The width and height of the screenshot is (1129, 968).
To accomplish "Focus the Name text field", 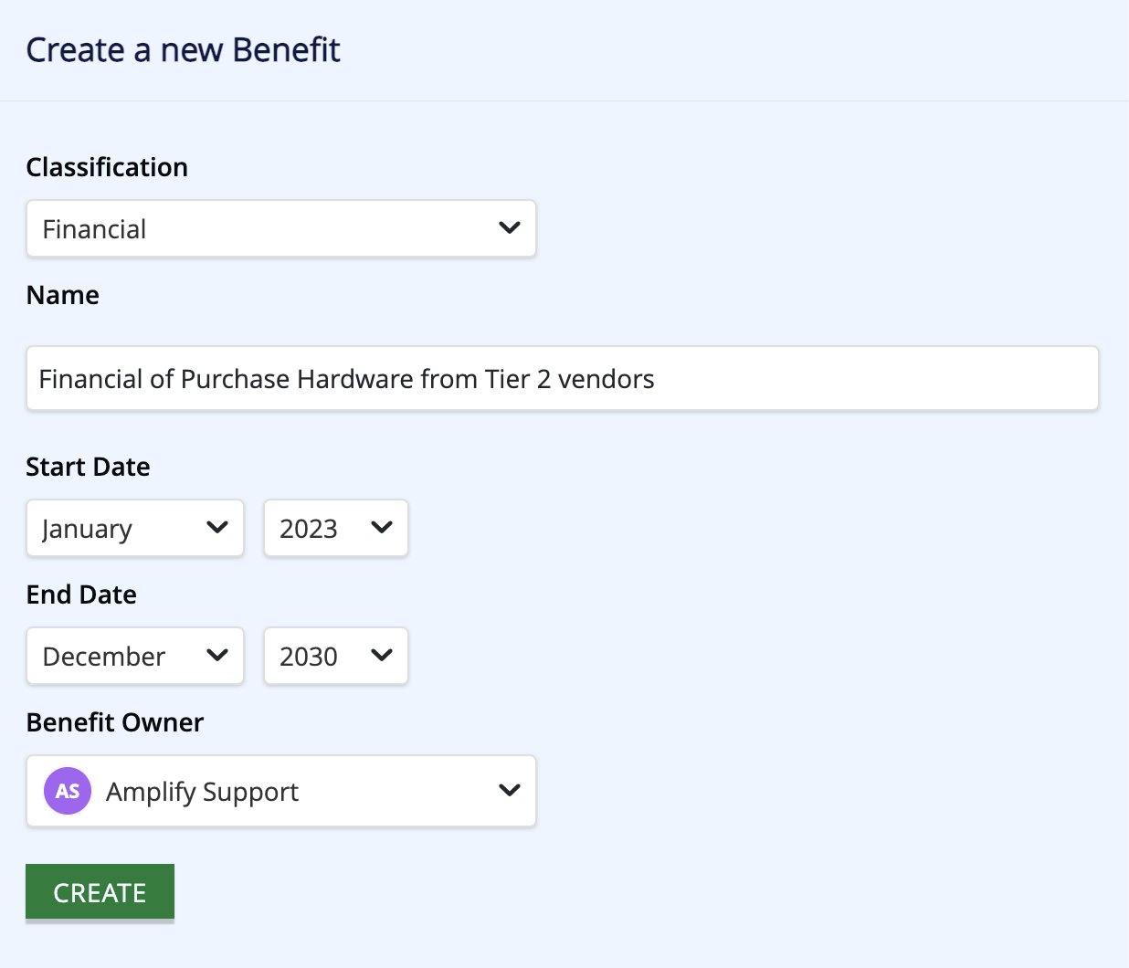I will [563, 378].
